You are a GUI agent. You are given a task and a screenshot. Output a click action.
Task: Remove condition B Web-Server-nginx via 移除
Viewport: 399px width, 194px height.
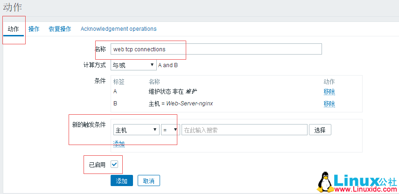[329, 104]
